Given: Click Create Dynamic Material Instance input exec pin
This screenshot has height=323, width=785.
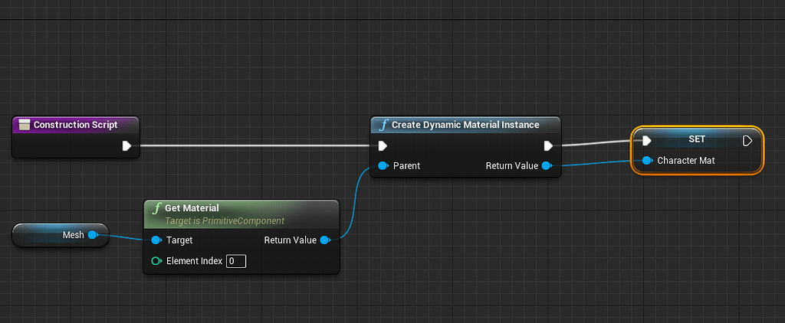Looking at the screenshot, I should click(383, 145).
